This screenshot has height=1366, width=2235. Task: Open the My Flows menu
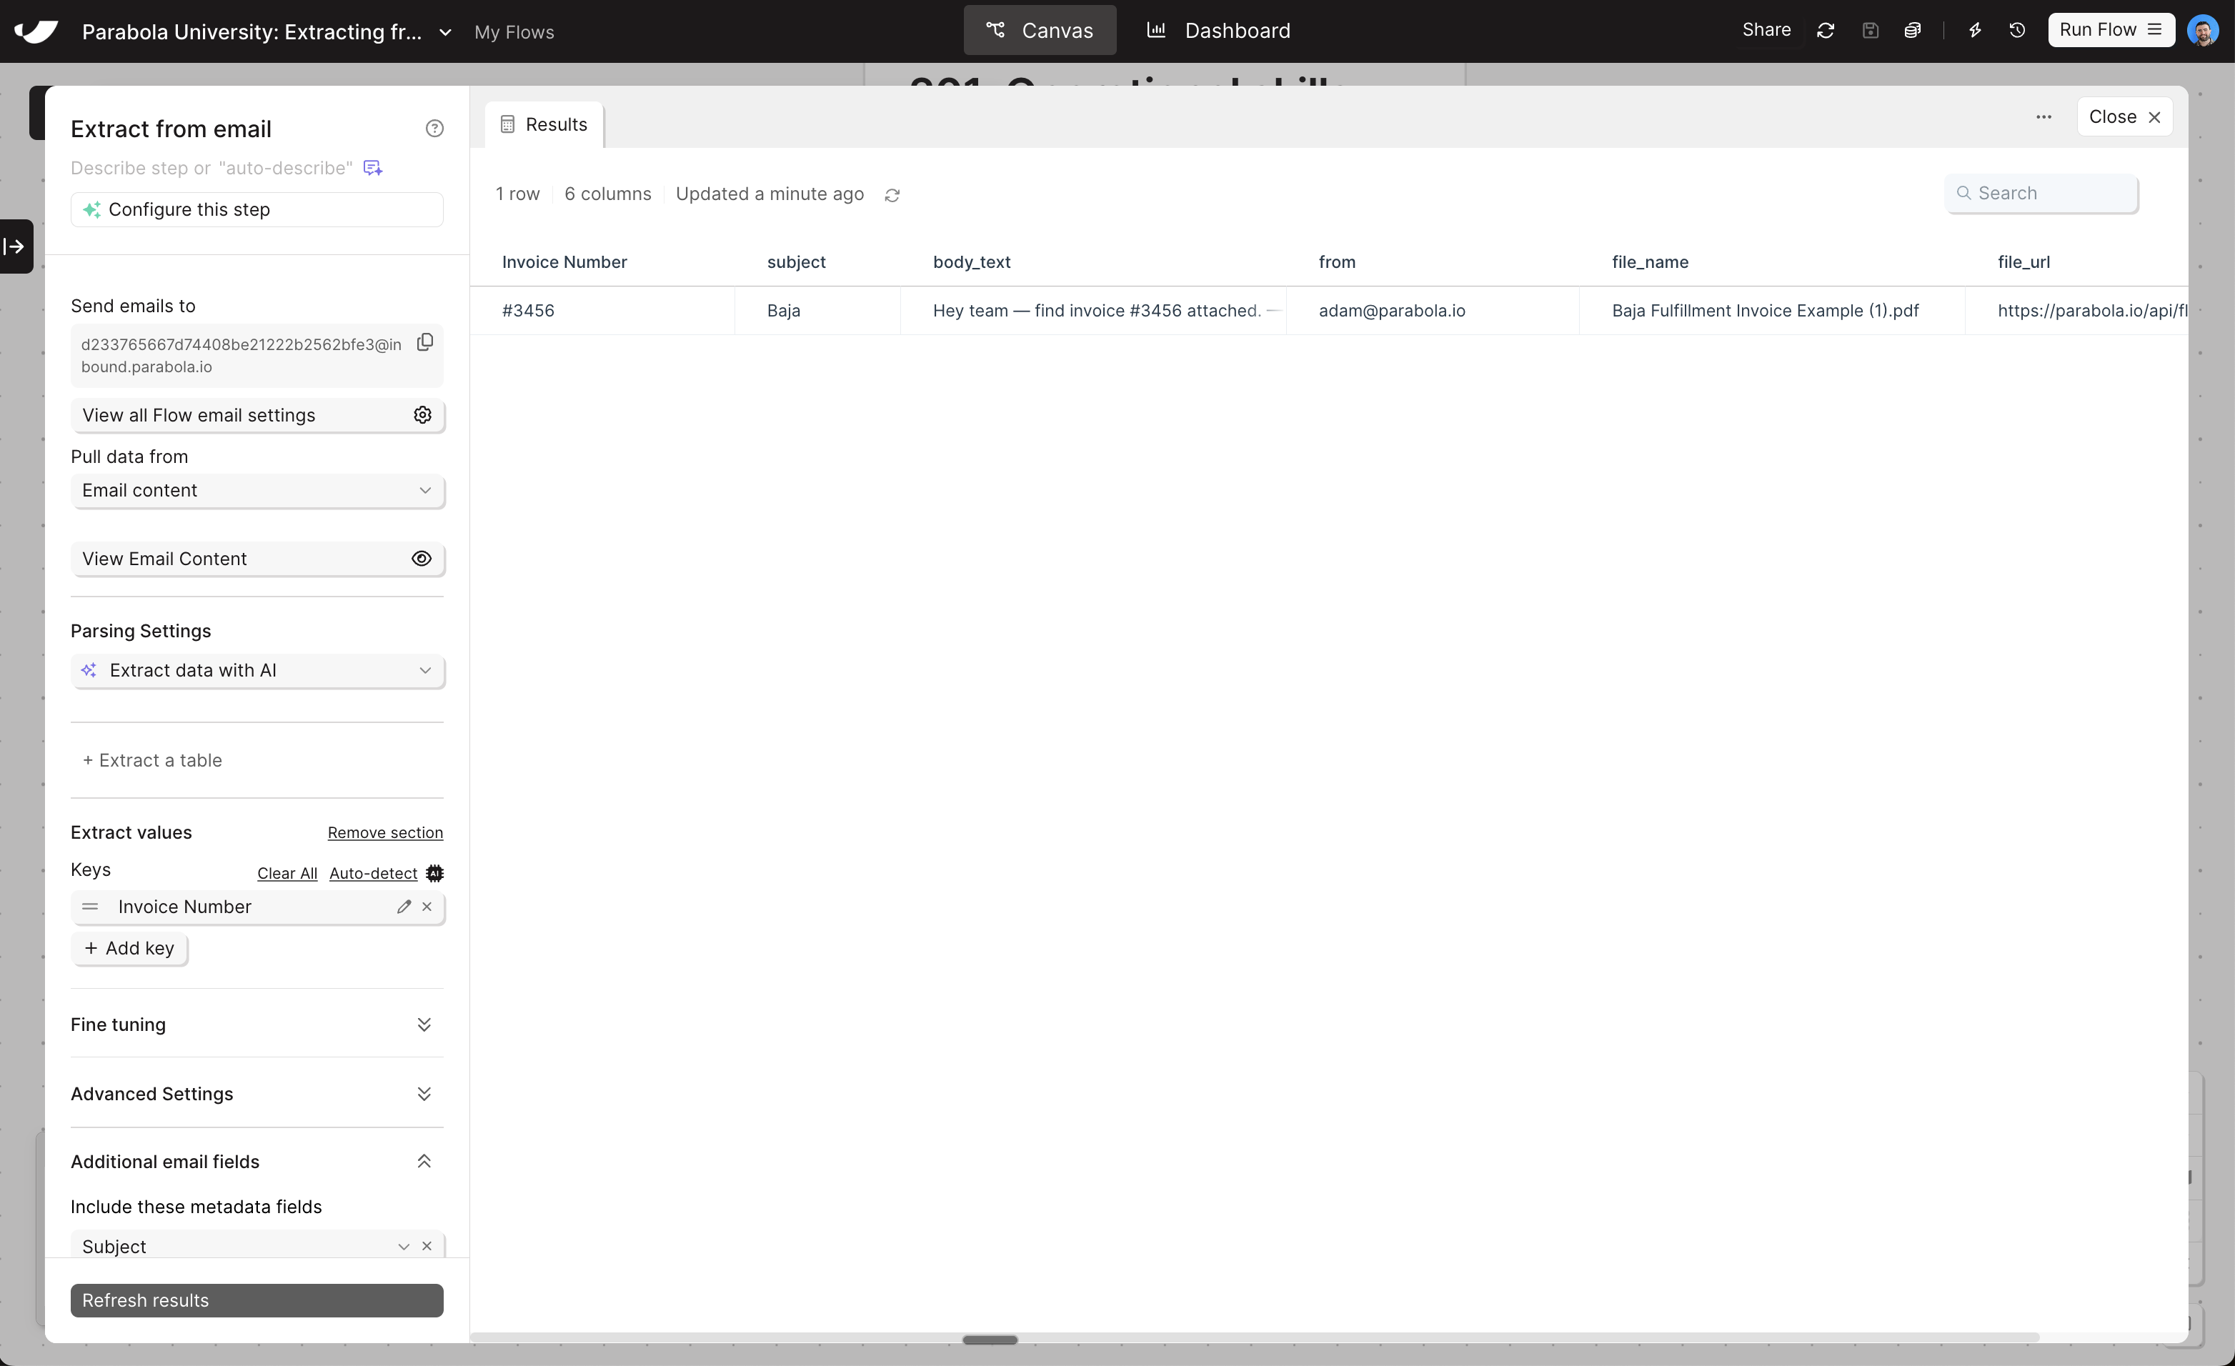coord(514,31)
